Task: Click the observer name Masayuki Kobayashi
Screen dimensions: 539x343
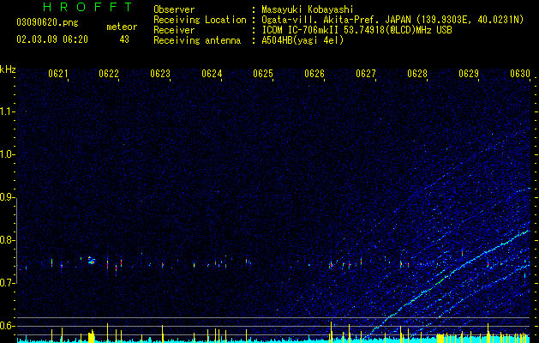Action: [308, 9]
